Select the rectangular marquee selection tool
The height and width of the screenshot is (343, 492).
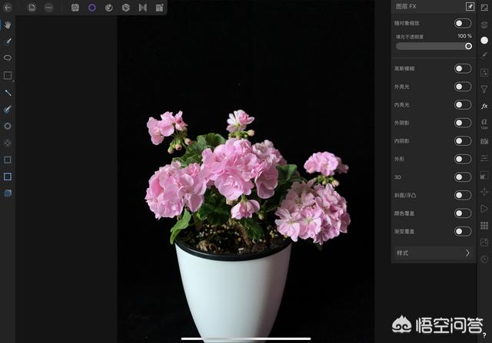point(8,75)
